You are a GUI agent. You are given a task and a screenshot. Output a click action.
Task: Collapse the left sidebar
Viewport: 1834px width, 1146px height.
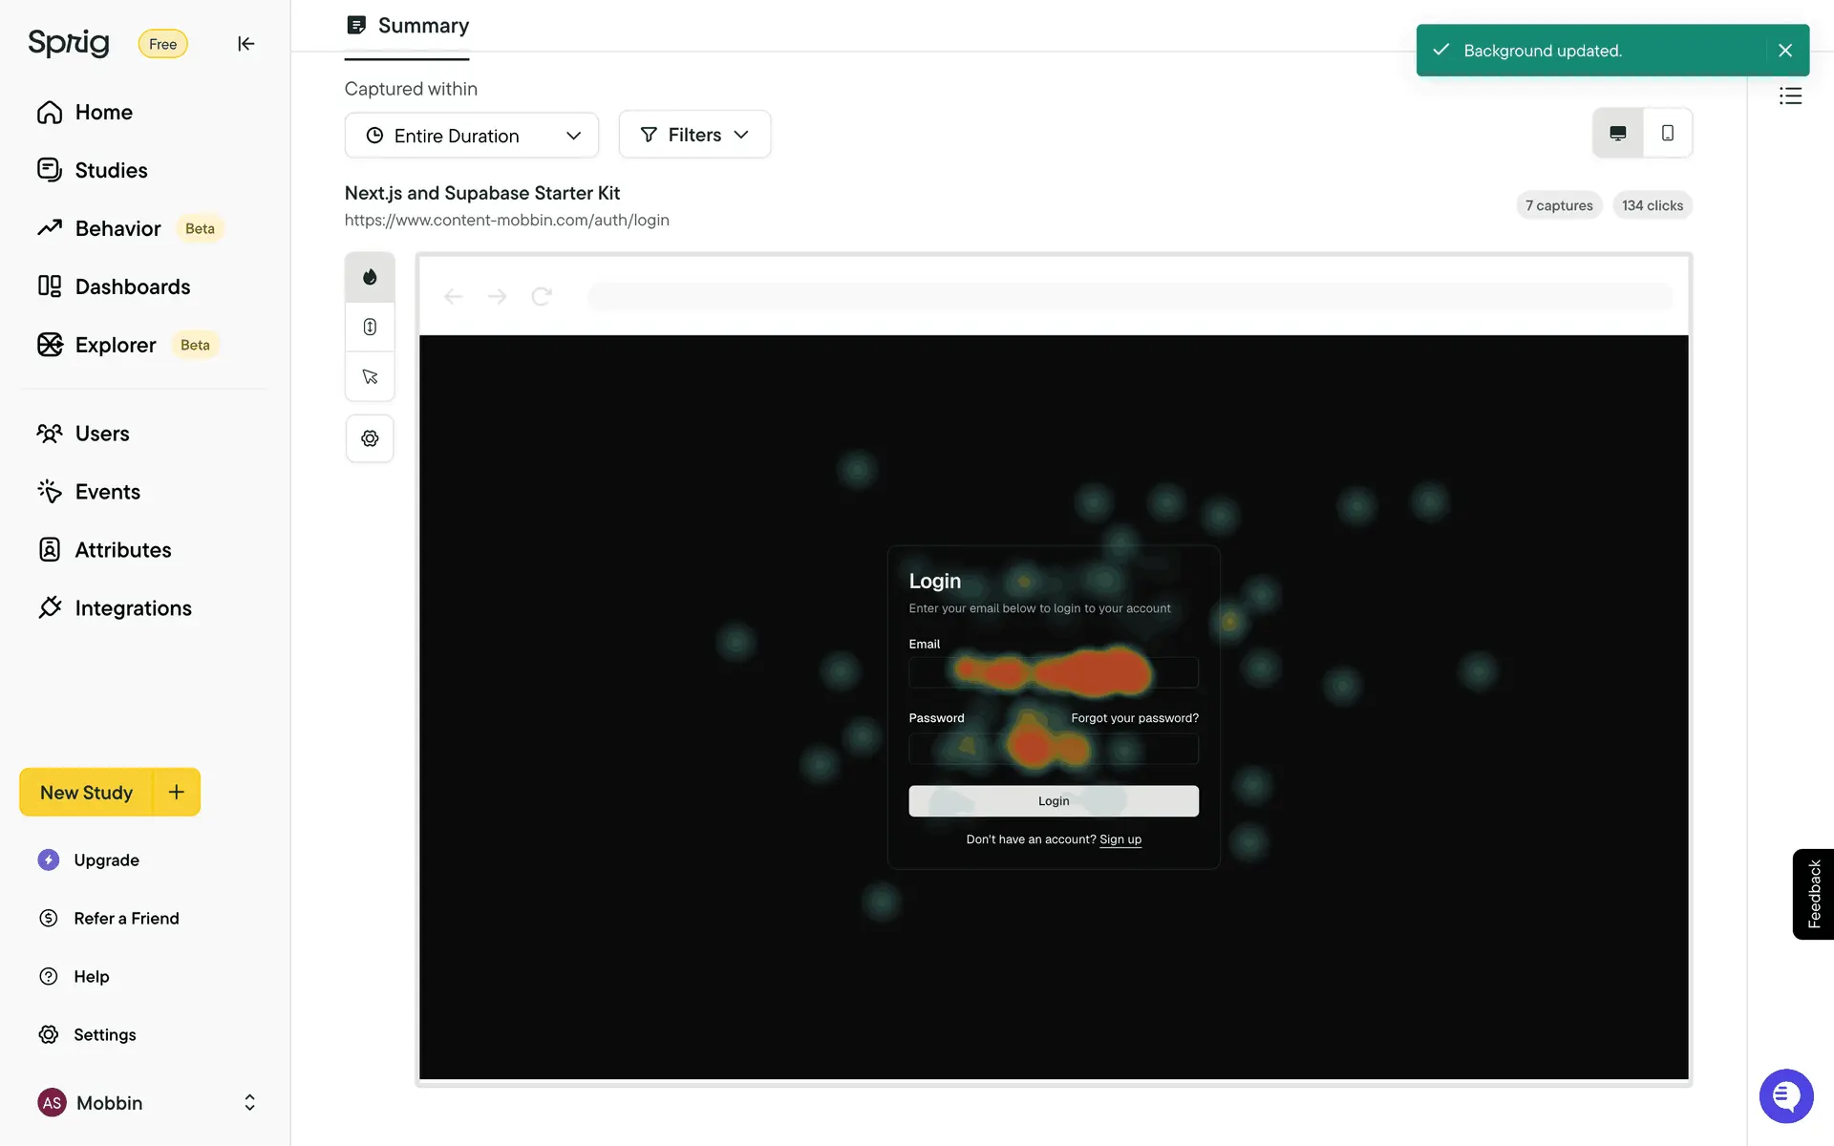click(x=245, y=44)
